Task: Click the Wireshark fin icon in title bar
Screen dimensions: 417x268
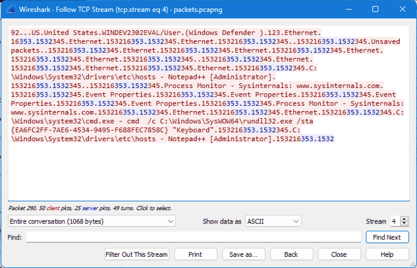Action: tap(9, 9)
